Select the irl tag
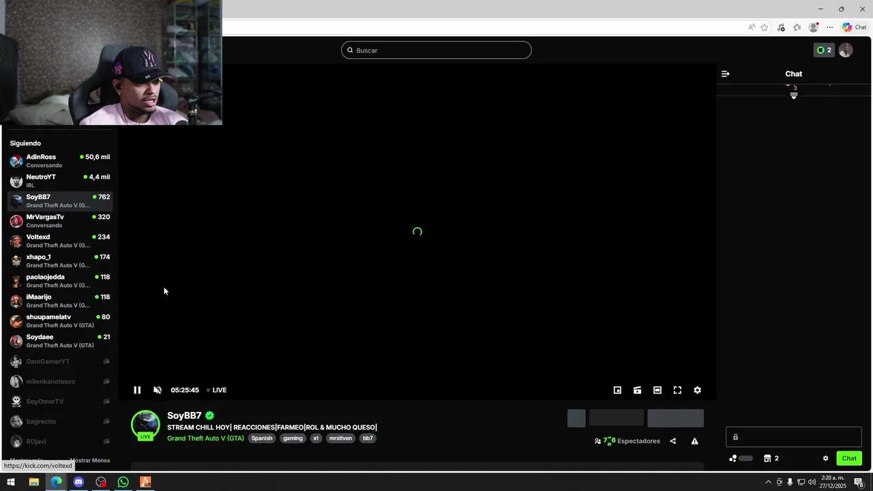Screen dimensions: 873x491 click(316, 438)
